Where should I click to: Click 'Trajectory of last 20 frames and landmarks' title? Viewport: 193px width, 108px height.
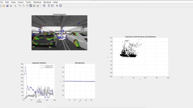140,37
